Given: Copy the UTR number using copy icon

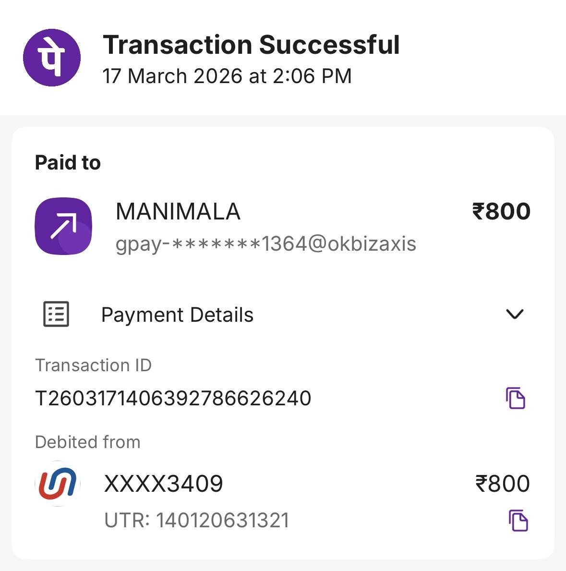Looking at the screenshot, I should tap(518, 521).
